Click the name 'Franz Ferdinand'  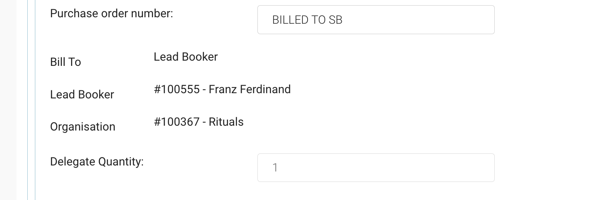[249, 89]
